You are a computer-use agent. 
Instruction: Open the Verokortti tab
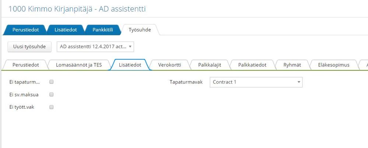169,65
